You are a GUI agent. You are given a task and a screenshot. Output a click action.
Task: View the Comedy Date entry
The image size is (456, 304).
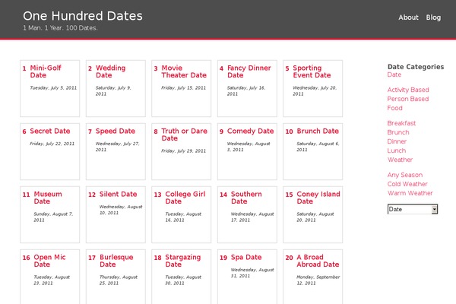[x=250, y=131]
